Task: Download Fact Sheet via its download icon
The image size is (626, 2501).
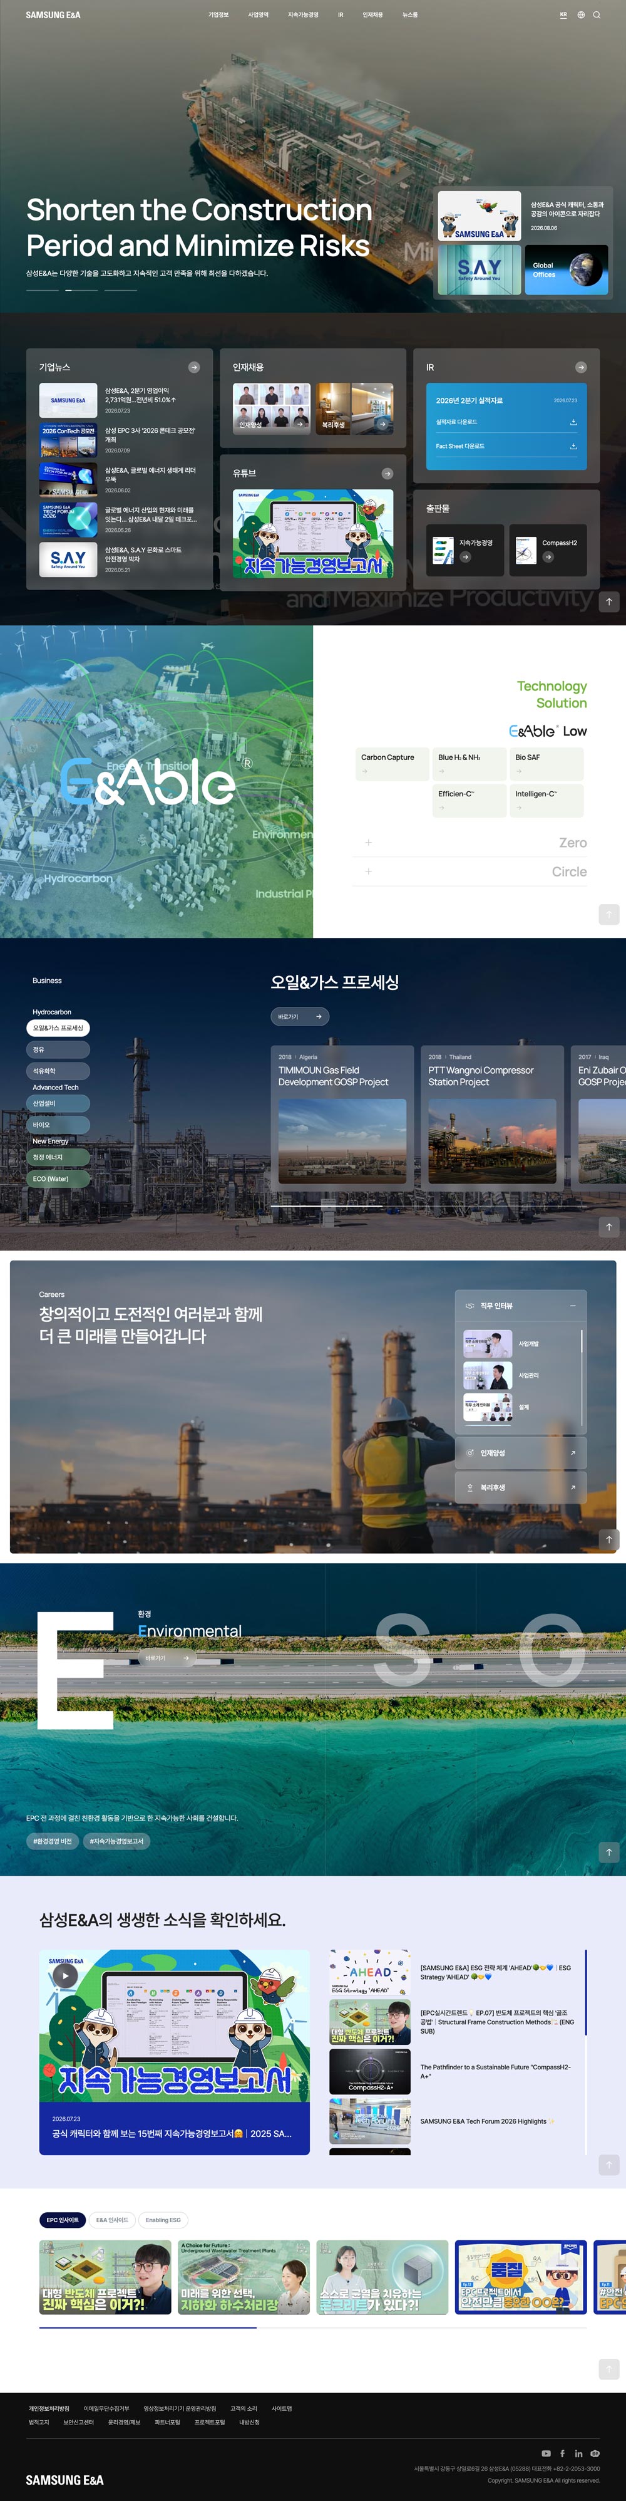Action: (573, 447)
